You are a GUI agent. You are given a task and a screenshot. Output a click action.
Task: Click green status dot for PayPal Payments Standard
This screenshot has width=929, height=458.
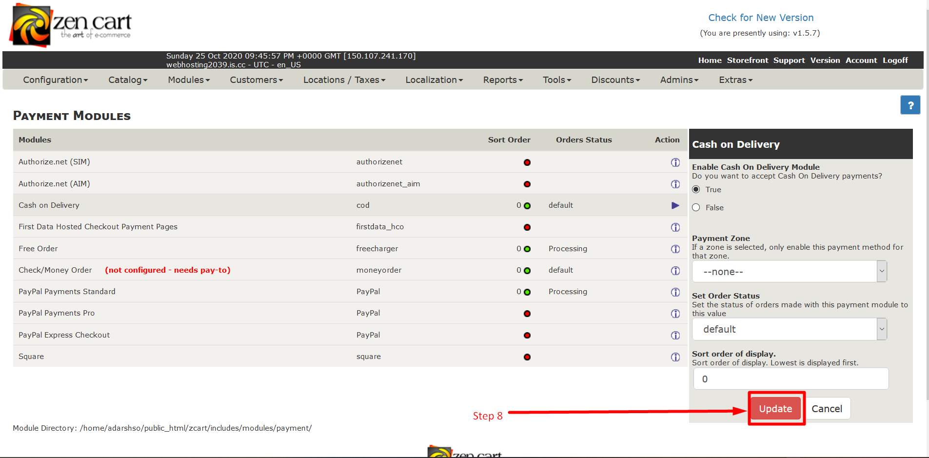click(x=527, y=292)
